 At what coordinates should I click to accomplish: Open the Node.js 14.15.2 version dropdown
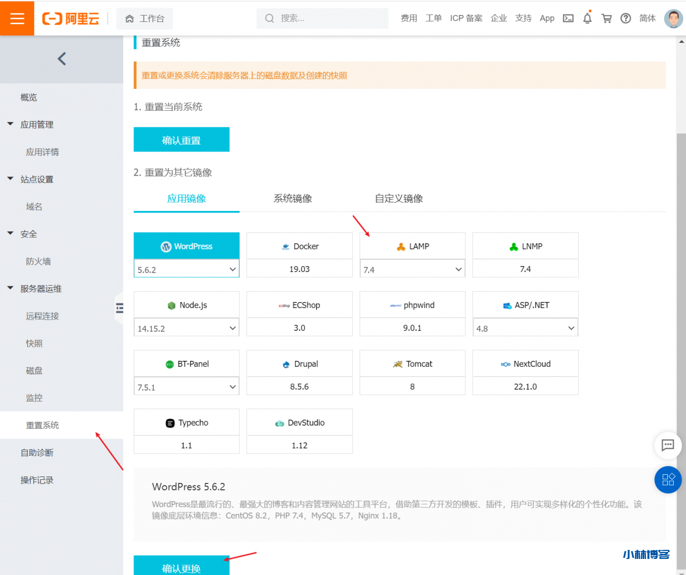pyautogui.click(x=187, y=328)
